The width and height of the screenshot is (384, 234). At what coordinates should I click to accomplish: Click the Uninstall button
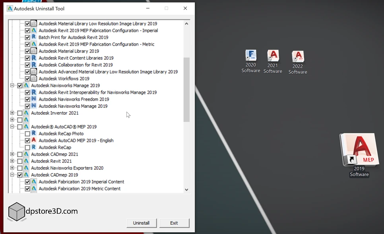tap(141, 223)
